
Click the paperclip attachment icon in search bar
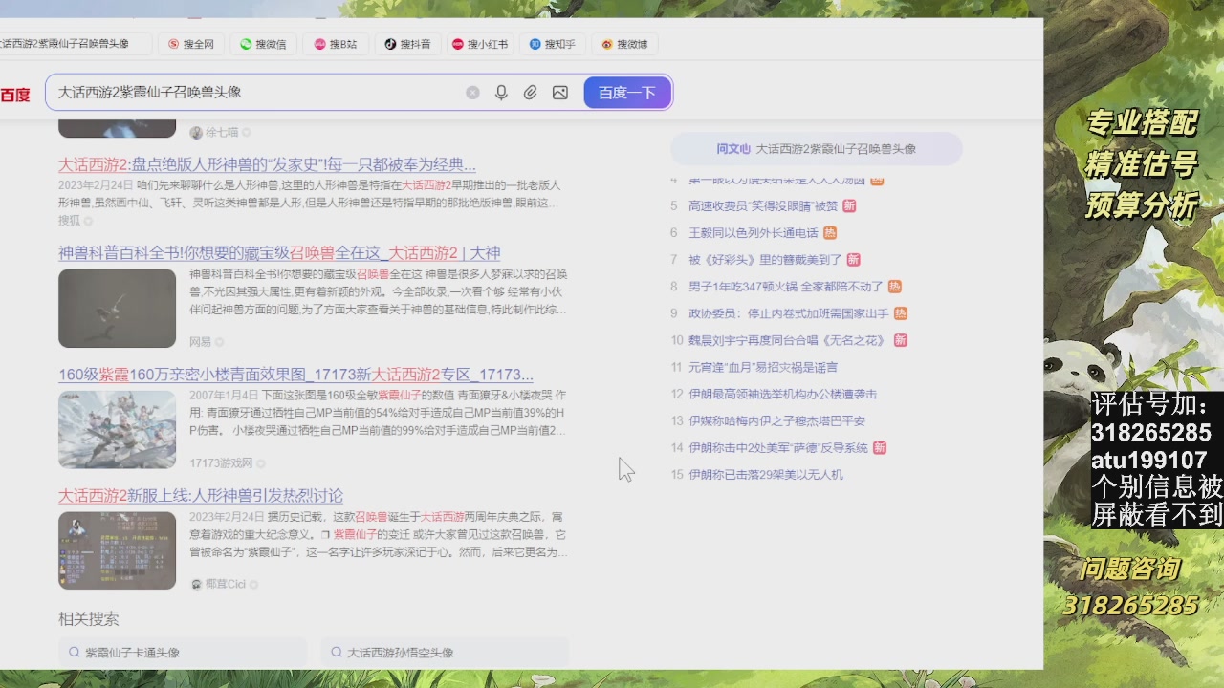click(x=530, y=92)
